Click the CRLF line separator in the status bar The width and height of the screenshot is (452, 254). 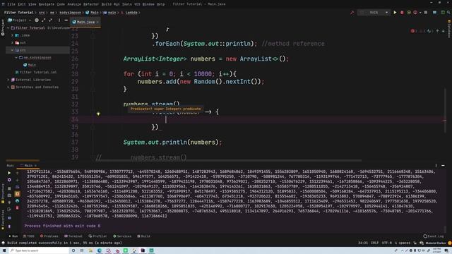(x=374, y=243)
